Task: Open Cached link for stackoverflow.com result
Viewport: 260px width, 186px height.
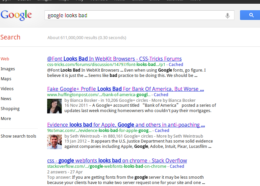Action: point(177,166)
